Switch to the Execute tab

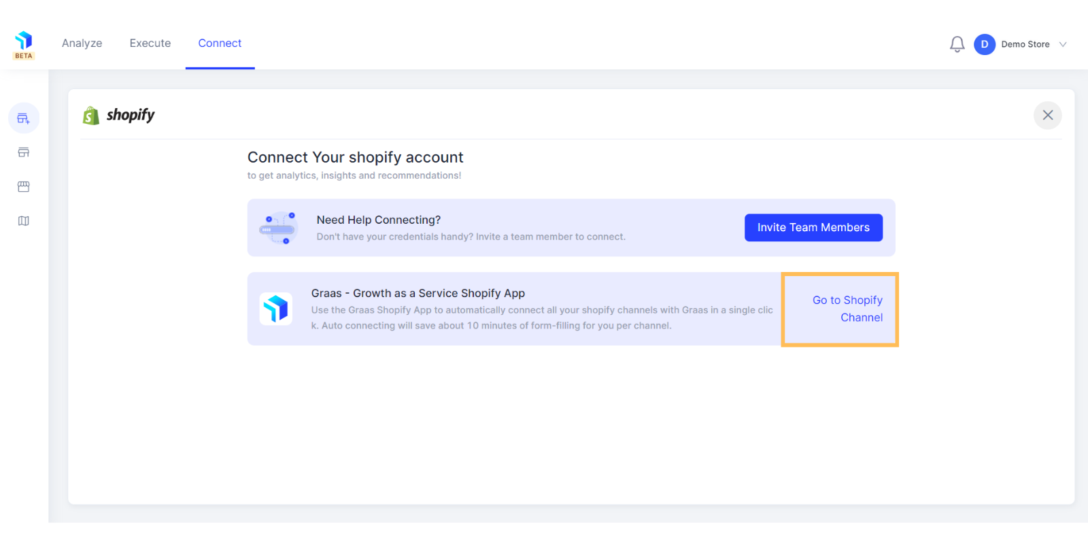coord(150,43)
